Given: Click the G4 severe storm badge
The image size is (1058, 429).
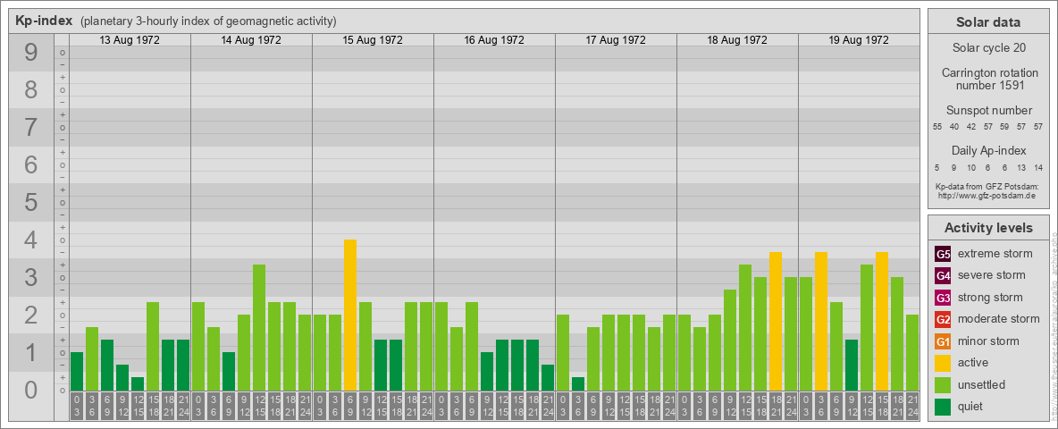Looking at the screenshot, I should point(943,276).
